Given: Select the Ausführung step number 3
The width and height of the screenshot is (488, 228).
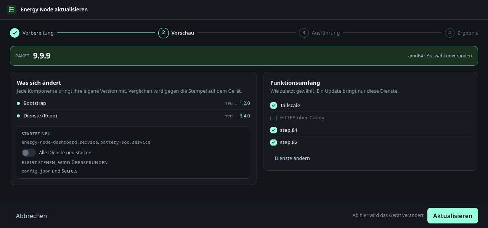Looking at the screenshot, I should [303, 33].
